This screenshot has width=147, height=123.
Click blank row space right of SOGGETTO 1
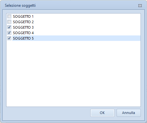87,16
